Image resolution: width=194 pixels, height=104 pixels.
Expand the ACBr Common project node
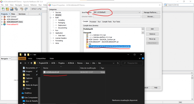2,17
